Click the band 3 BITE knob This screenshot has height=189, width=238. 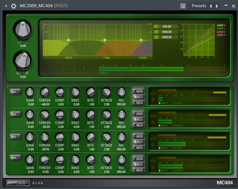91,137
